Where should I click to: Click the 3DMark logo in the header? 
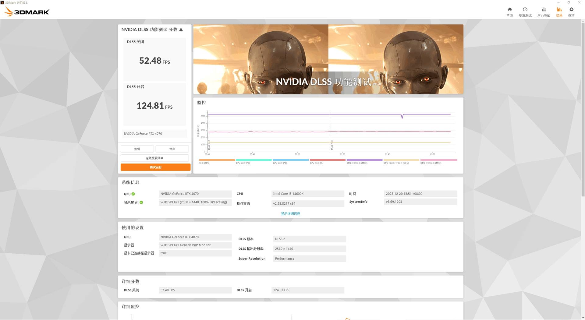27,12
